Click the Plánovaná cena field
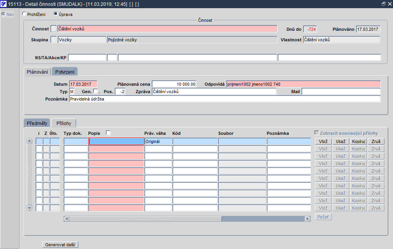Image resolution: width=393 pixels, height=249 pixels. coord(174,84)
